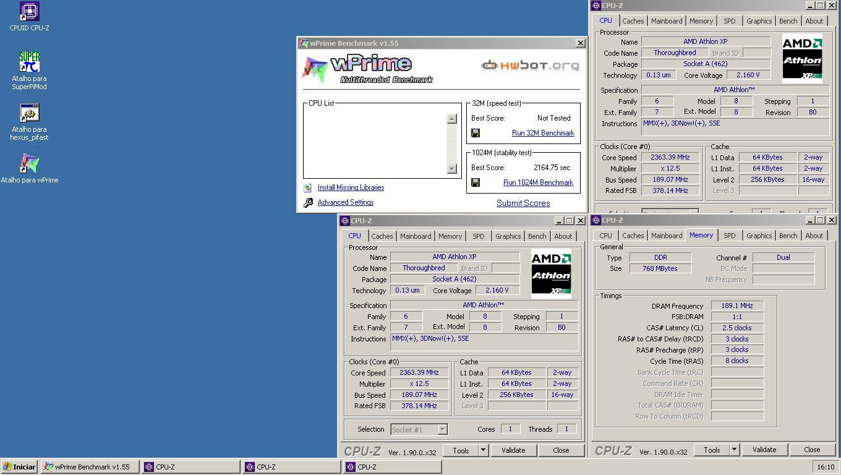Select the second CPU-Z taskbar button
The image size is (841, 475).
pyautogui.click(x=292, y=467)
